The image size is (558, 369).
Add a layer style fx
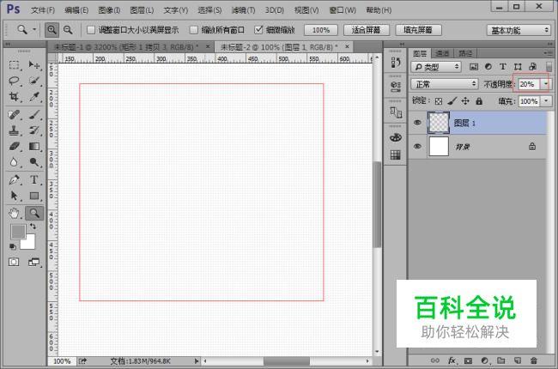tap(452, 360)
